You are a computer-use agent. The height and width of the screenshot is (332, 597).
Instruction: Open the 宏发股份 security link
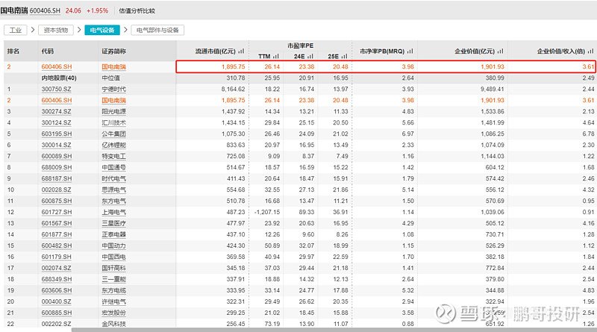pyautogui.click(x=114, y=313)
